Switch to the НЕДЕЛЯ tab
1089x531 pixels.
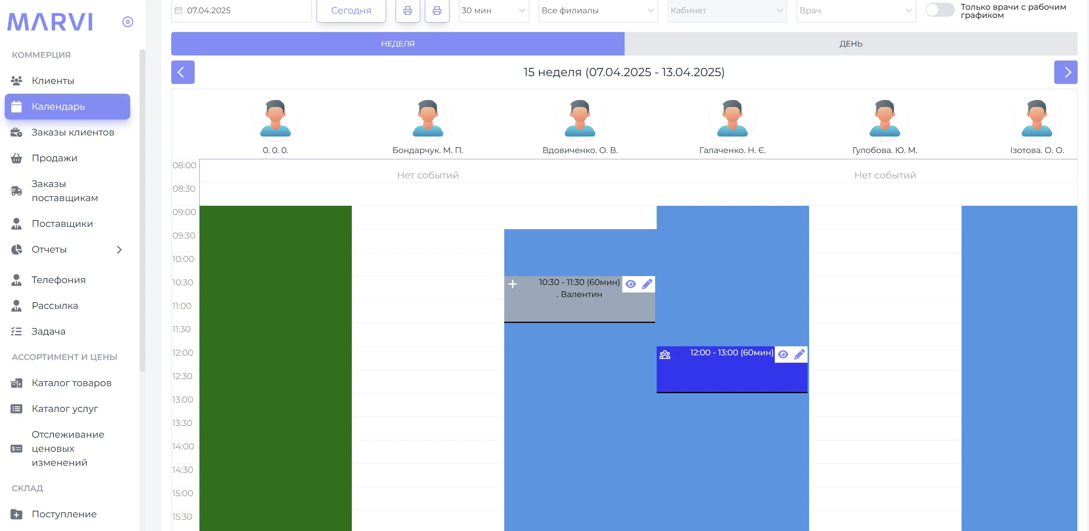398,43
